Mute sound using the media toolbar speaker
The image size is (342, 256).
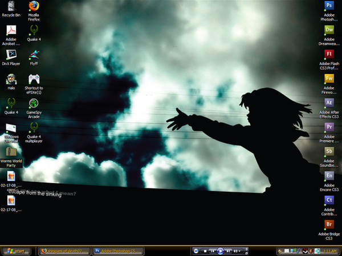[235, 251]
